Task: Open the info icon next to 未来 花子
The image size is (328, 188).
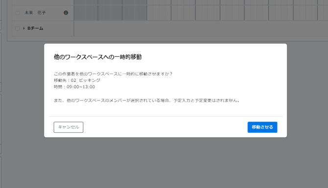Action: (66, 13)
